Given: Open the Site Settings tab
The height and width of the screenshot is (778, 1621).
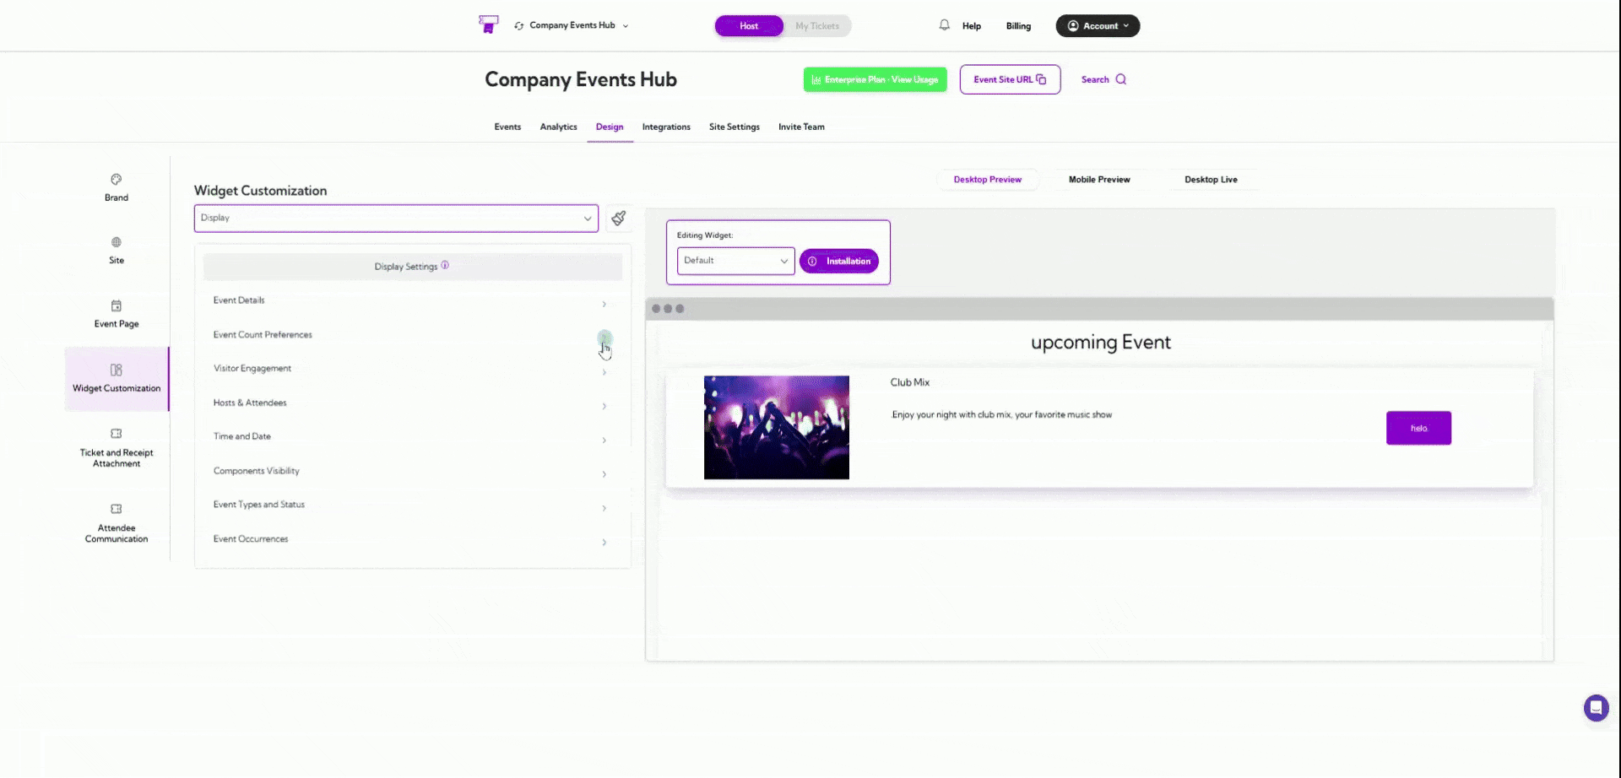Looking at the screenshot, I should (x=735, y=127).
